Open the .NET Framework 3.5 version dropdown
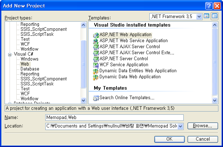This screenshot has width=223, height=147. pos(199,17)
